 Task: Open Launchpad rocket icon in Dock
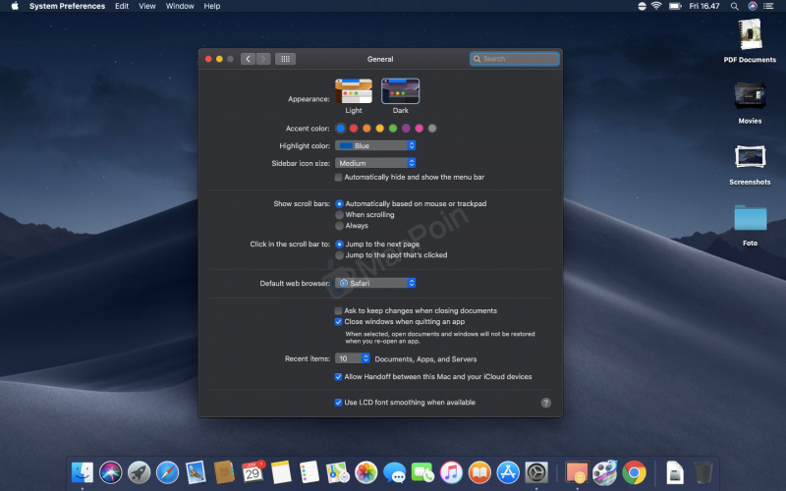tap(139, 472)
